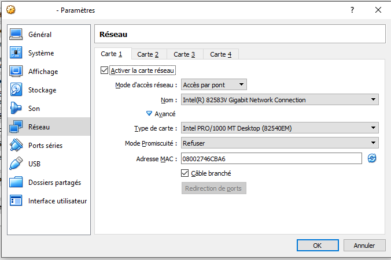Uncheck the Câble branché checkbox
This screenshot has height=260, width=391.
pyautogui.click(x=185, y=173)
